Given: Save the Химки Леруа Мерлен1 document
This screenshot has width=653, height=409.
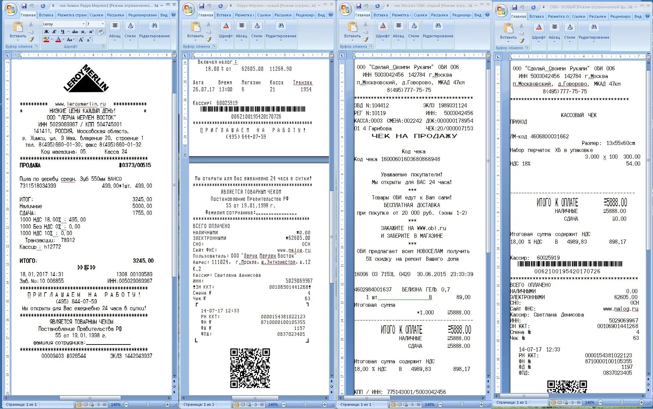Looking at the screenshot, I should [x=24, y=6].
